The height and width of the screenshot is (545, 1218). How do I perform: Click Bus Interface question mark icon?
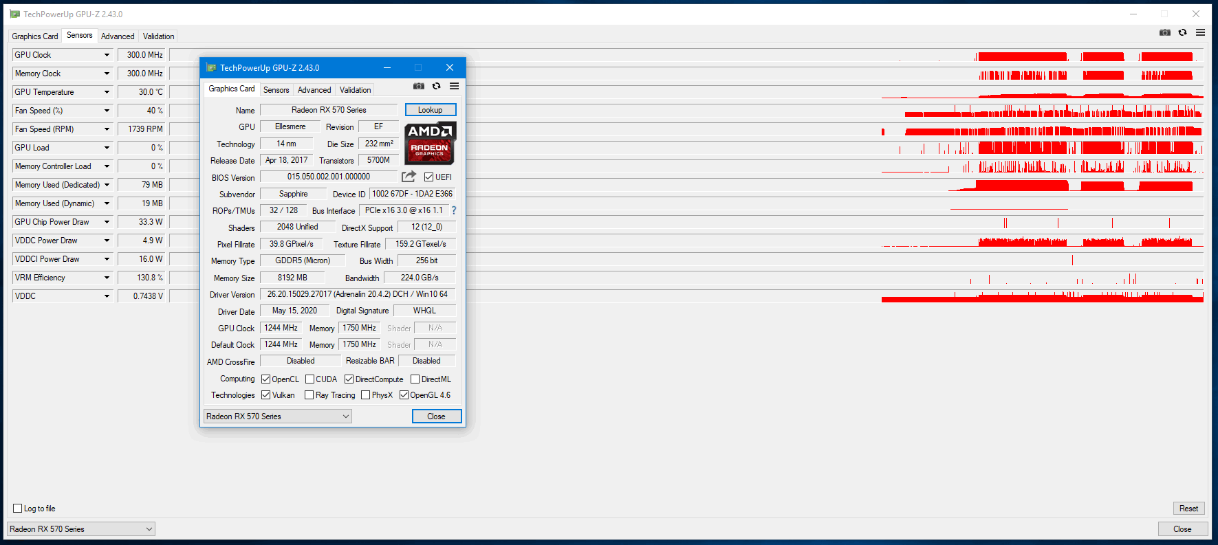click(454, 210)
